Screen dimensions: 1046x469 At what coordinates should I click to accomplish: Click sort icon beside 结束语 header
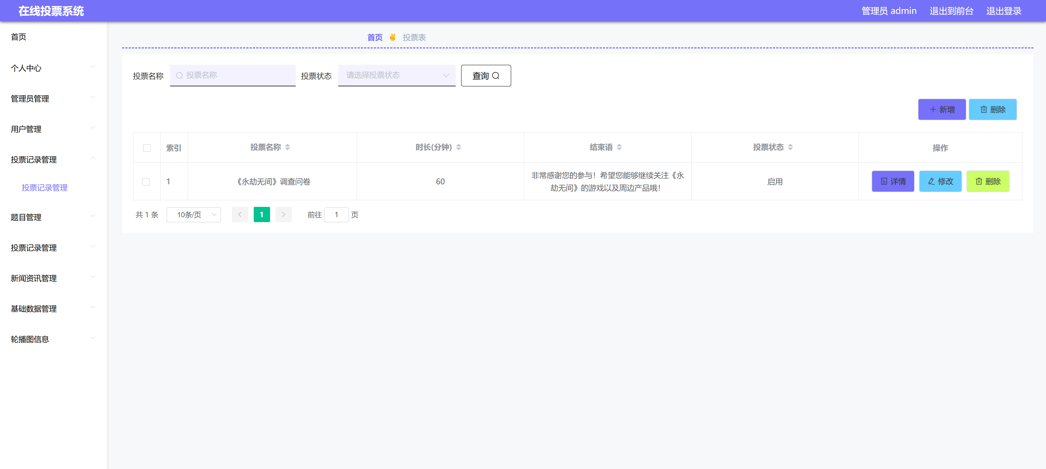click(x=619, y=147)
